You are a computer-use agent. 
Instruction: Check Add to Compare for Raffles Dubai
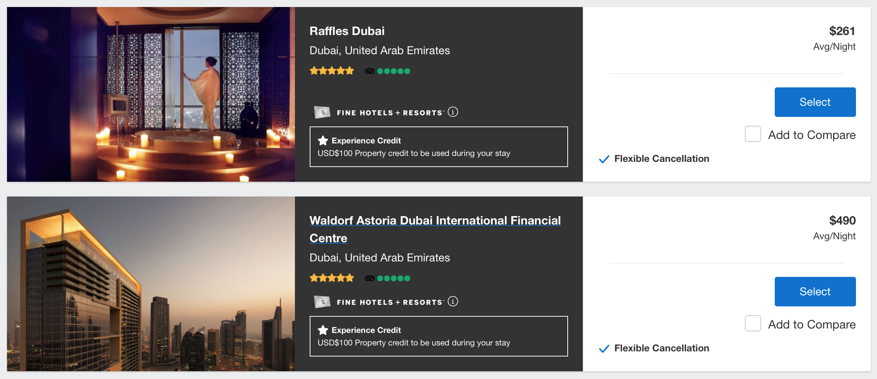pyautogui.click(x=753, y=134)
